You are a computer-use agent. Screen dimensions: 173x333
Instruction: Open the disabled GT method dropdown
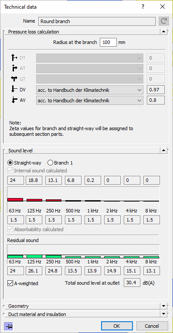89,79
